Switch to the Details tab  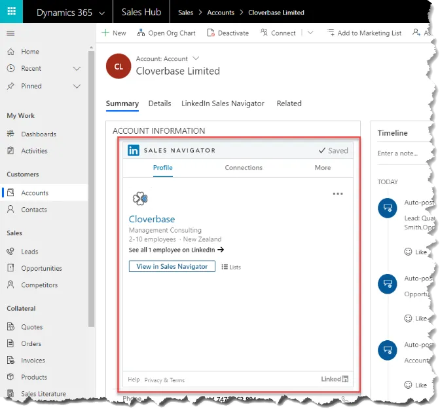click(x=159, y=104)
